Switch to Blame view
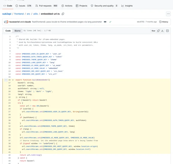This screenshot has width=173, height=164. click(x=17, y=31)
